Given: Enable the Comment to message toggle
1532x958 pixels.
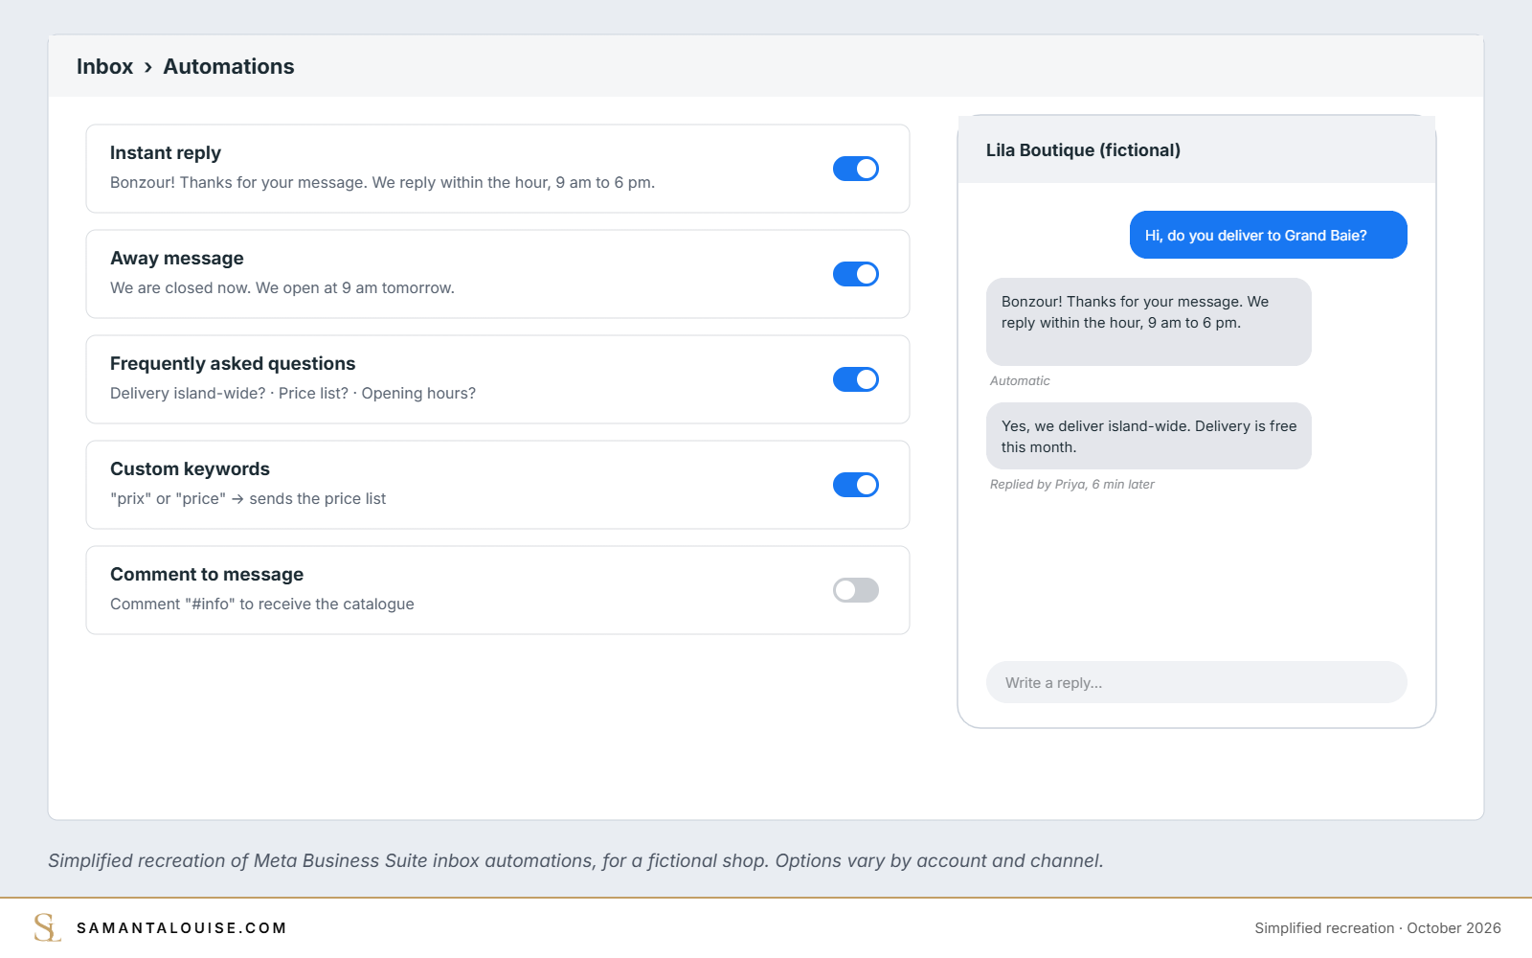Looking at the screenshot, I should 856,590.
